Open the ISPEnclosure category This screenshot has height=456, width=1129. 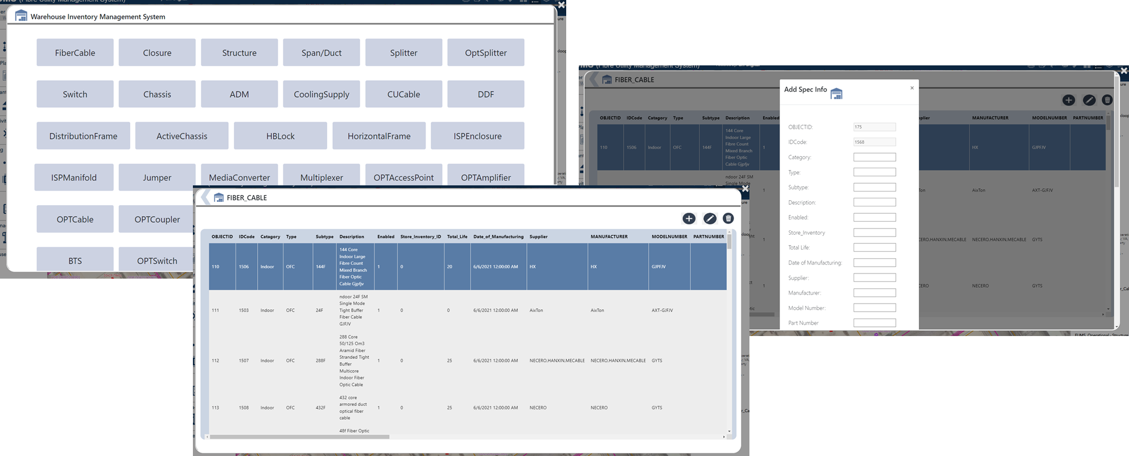(477, 136)
